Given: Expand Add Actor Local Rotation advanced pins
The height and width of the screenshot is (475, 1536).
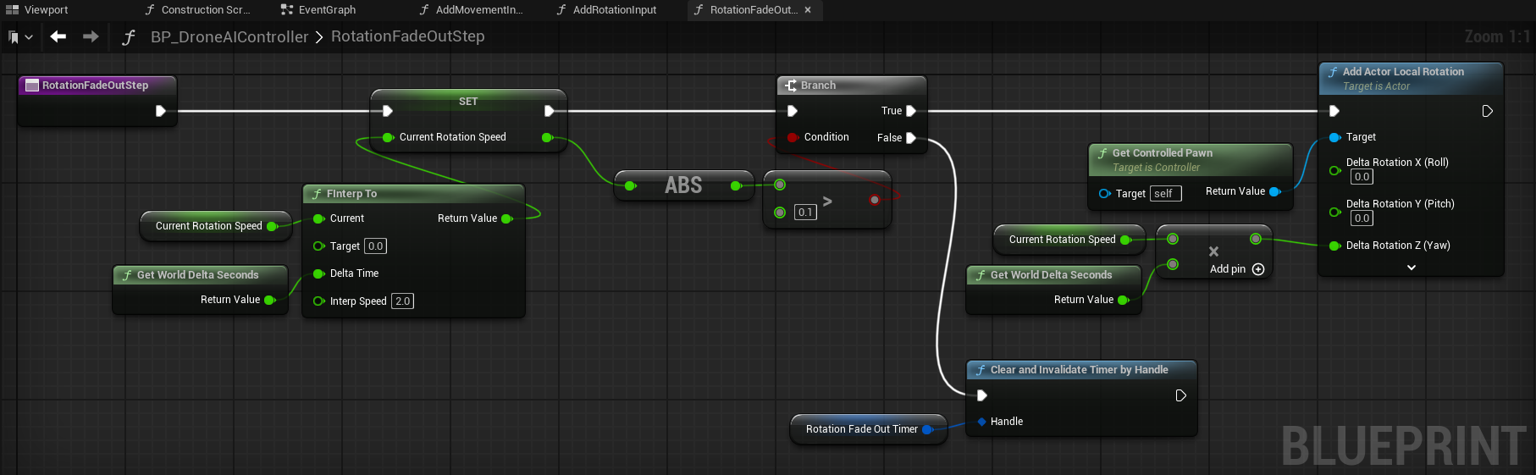Looking at the screenshot, I should (x=1411, y=268).
